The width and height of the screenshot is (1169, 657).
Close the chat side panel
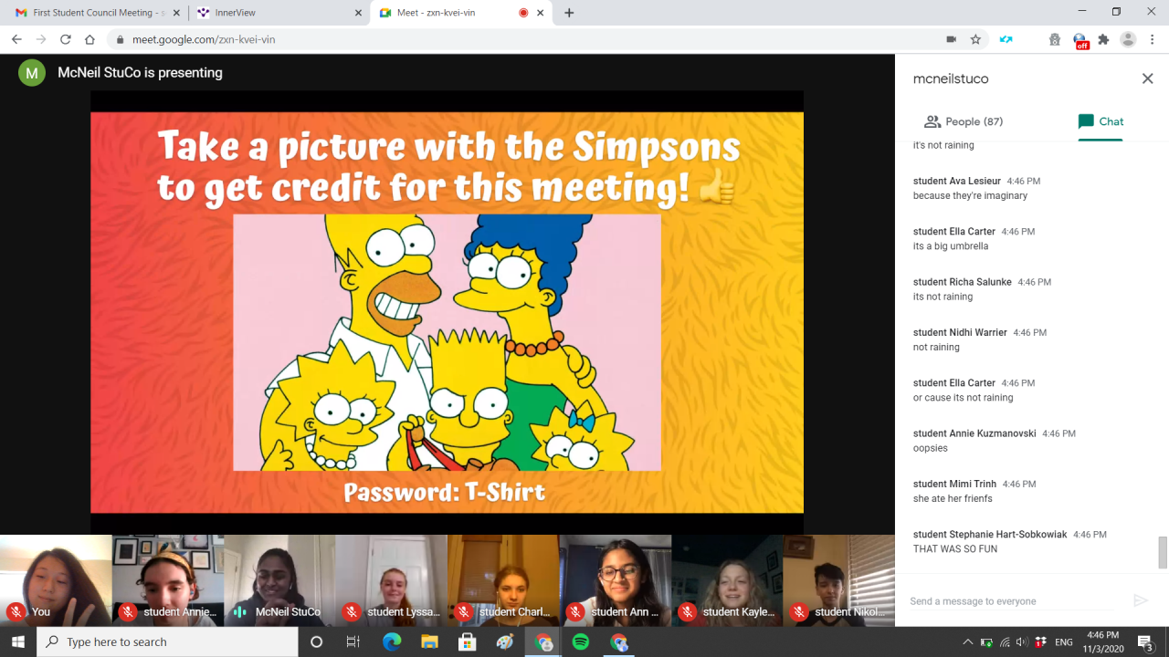click(1147, 79)
